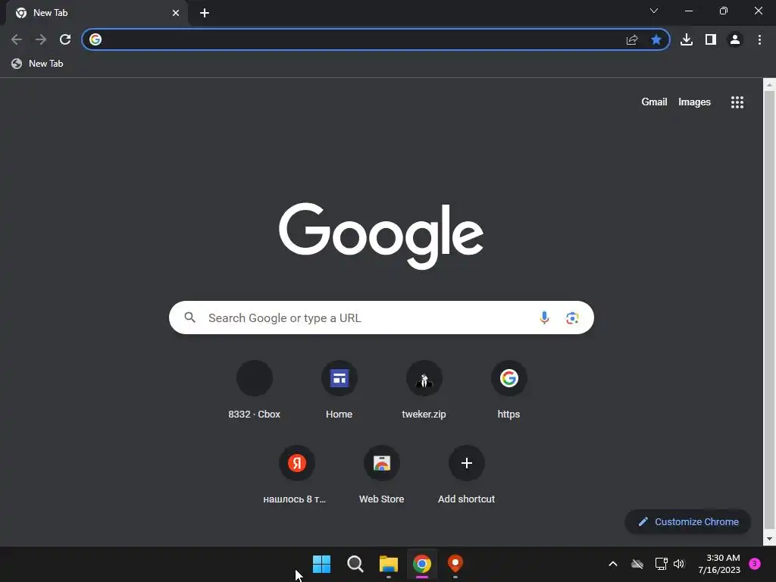The image size is (776, 582).
Task: Open the volume speaker tray icon
Action: pyautogui.click(x=679, y=564)
